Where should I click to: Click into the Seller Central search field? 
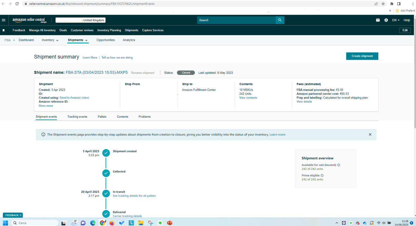click(x=236, y=20)
